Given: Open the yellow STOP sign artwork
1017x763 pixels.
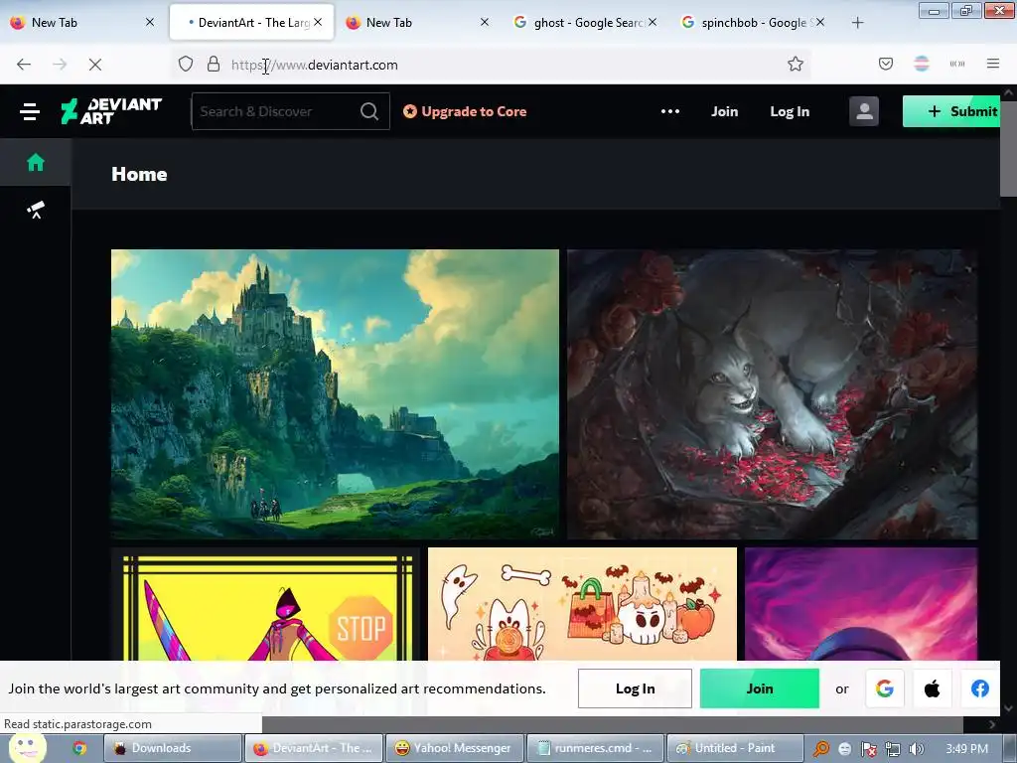Looking at the screenshot, I should (x=265, y=604).
